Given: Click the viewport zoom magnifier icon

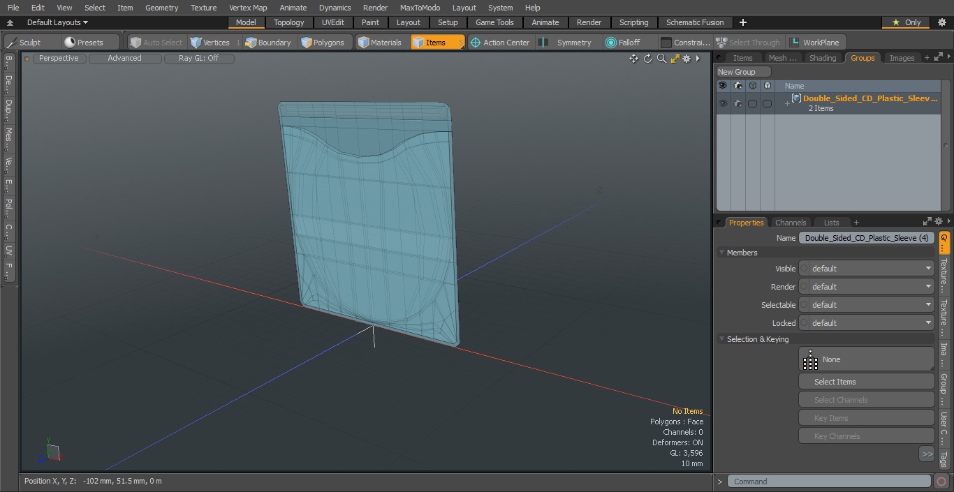Looking at the screenshot, I should point(661,59).
